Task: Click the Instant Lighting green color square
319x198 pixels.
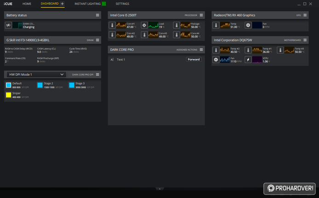Action: pyautogui.click(x=104, y=4)
